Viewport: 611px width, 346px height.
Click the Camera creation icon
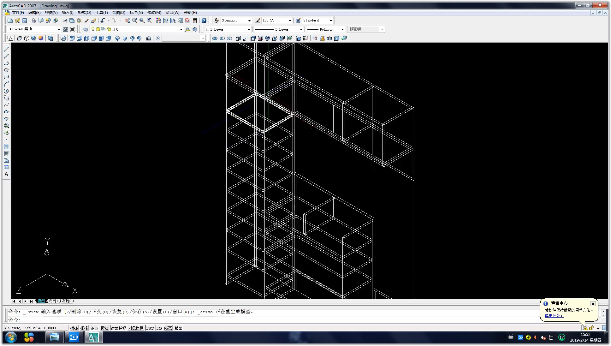[149, 38]
